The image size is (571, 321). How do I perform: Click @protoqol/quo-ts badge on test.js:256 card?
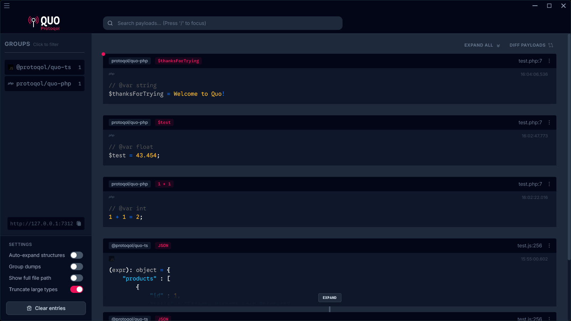[x=130, y=246]
